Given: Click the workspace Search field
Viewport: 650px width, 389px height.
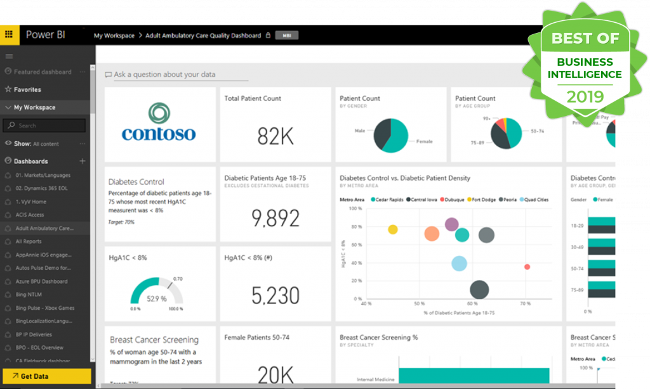Looking at the screenshot, I should 44,125.
